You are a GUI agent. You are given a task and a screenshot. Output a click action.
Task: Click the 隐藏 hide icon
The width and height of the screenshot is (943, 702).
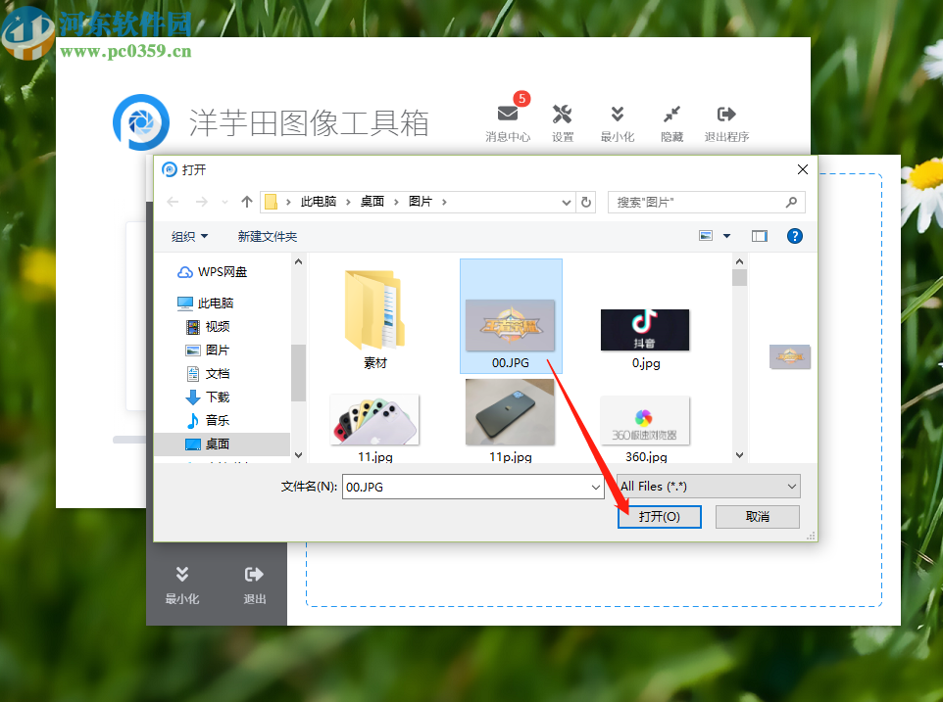pyautogui.click(x=671, y=118)
